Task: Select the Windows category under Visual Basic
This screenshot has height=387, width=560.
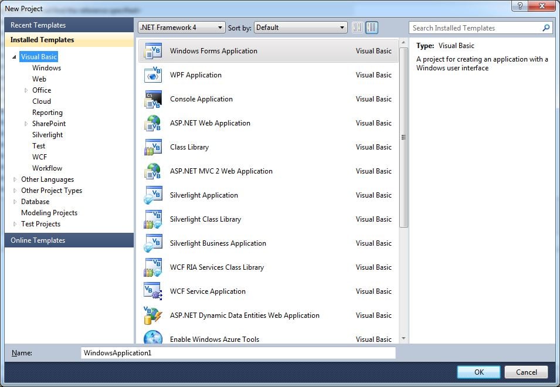Action: click(x=46, y=68)
